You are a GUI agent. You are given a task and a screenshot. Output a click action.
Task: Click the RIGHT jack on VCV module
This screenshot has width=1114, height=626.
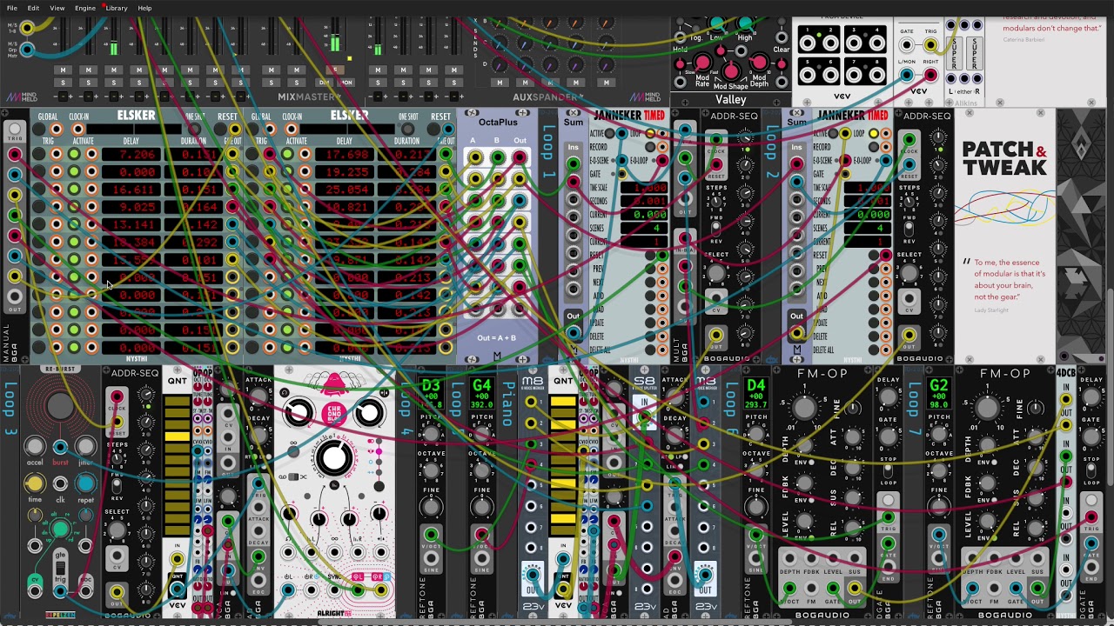click(930, 77)
